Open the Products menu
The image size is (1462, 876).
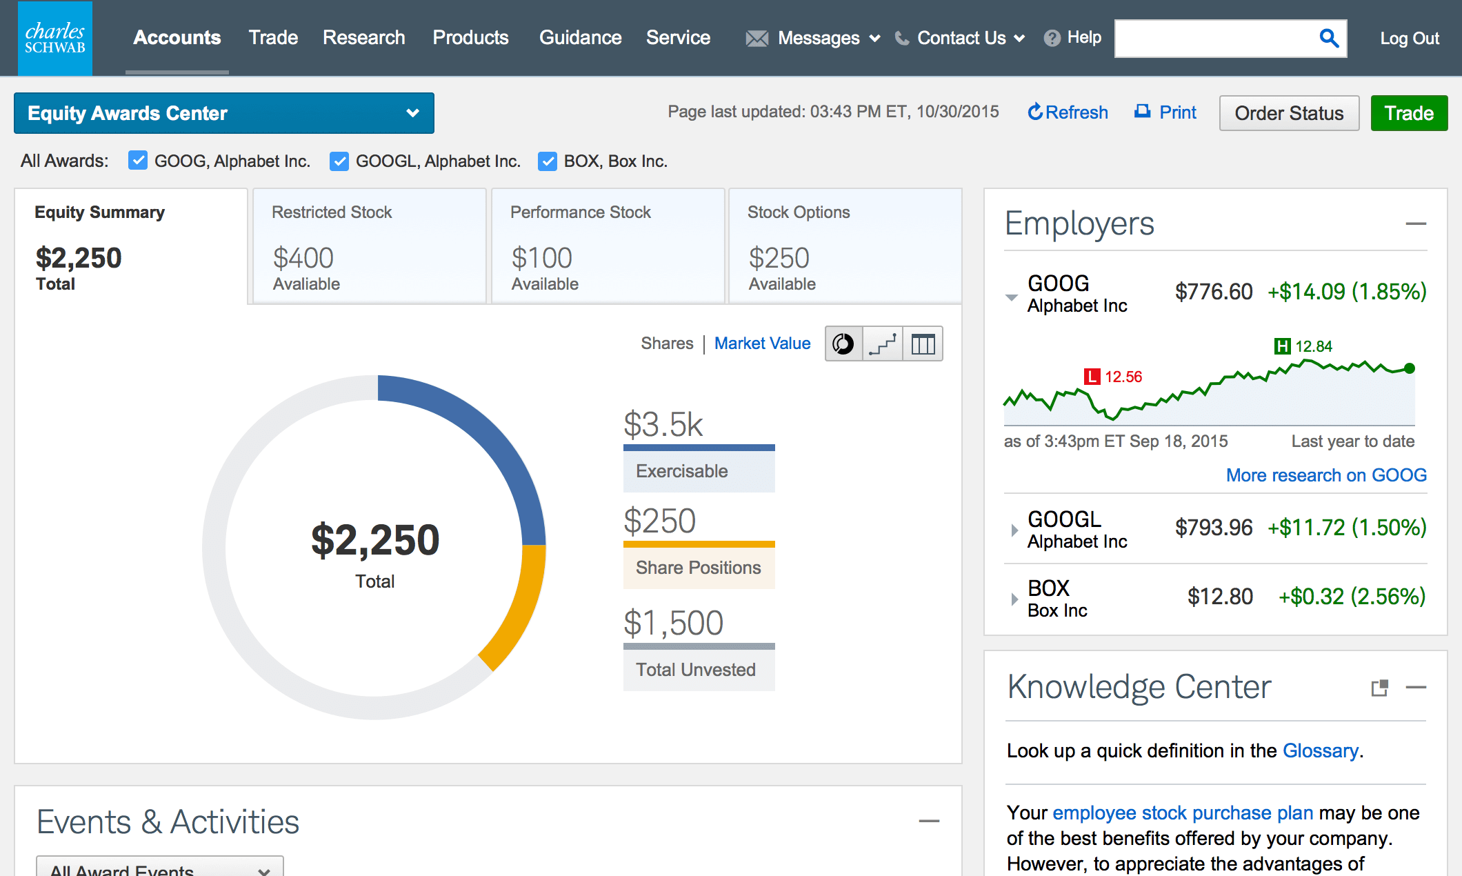point(470,38)
